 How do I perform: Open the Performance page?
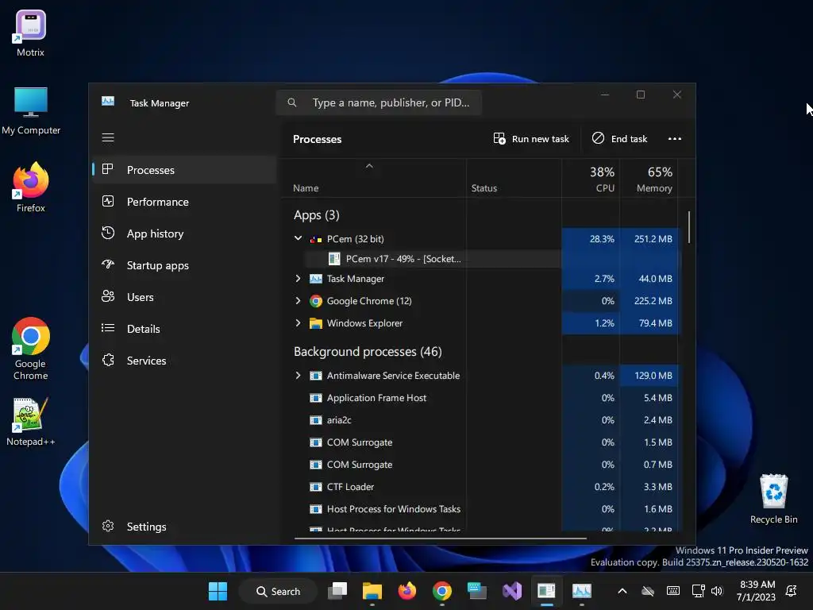point(158,202)
